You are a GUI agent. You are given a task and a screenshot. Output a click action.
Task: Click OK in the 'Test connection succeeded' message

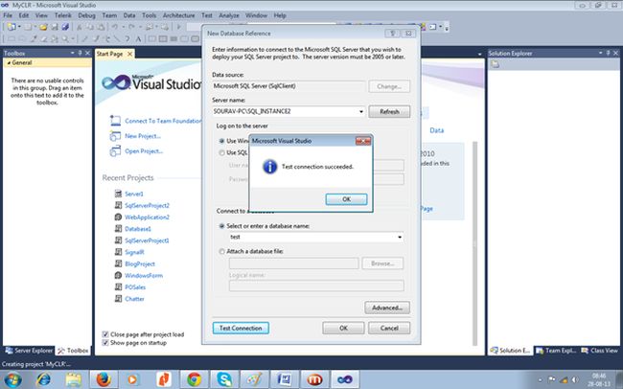(x=346, y=199)
